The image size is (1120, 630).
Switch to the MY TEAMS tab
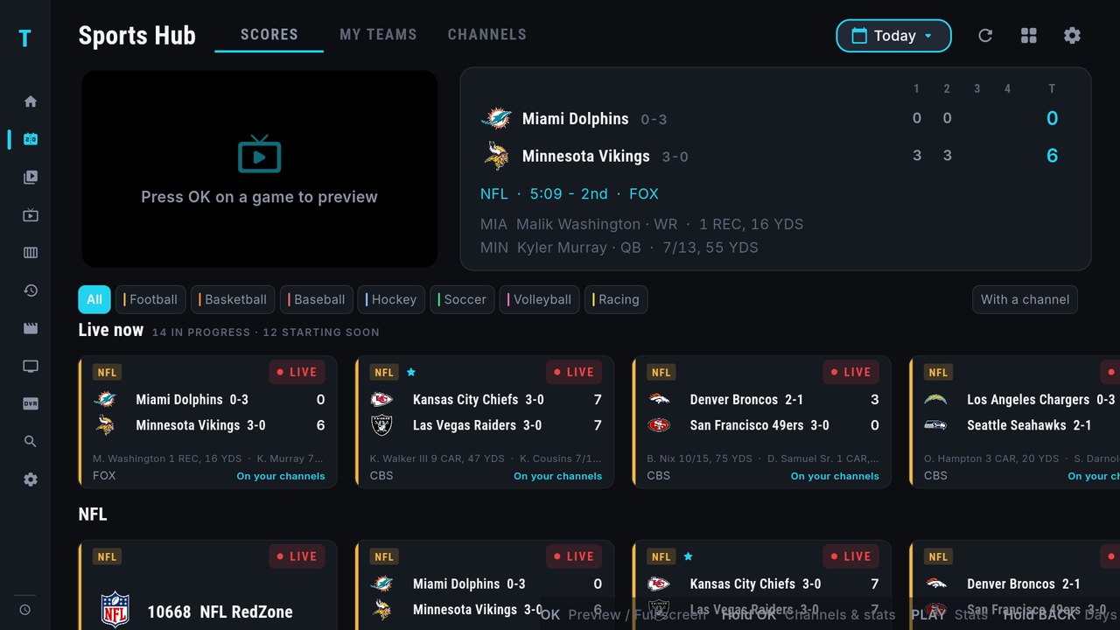pyautogui.click(x=378, y=35)
